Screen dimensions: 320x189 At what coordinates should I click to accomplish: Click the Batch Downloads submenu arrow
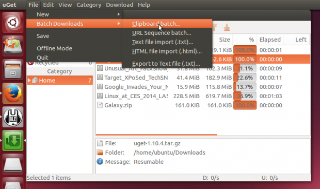coord(118,24)
